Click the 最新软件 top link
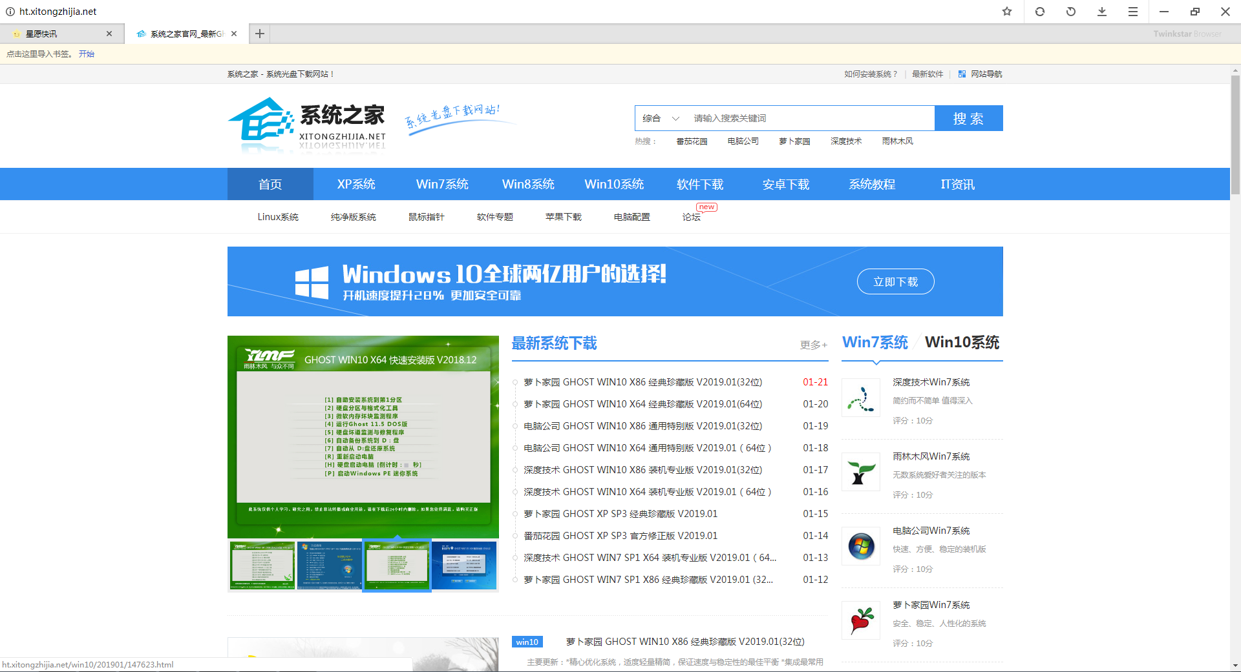 [x=928, y=74]
